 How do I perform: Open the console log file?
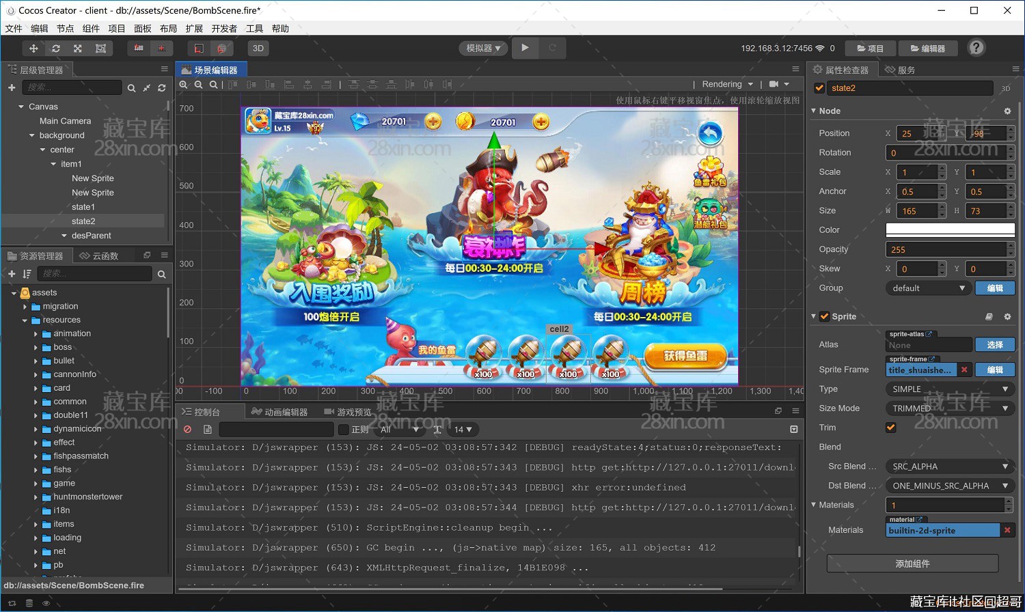tap(208, 430)
